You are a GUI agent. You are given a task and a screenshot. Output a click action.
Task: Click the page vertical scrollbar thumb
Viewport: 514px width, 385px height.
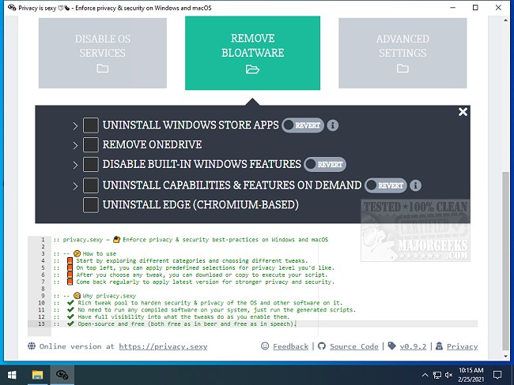tap(505, 260)
